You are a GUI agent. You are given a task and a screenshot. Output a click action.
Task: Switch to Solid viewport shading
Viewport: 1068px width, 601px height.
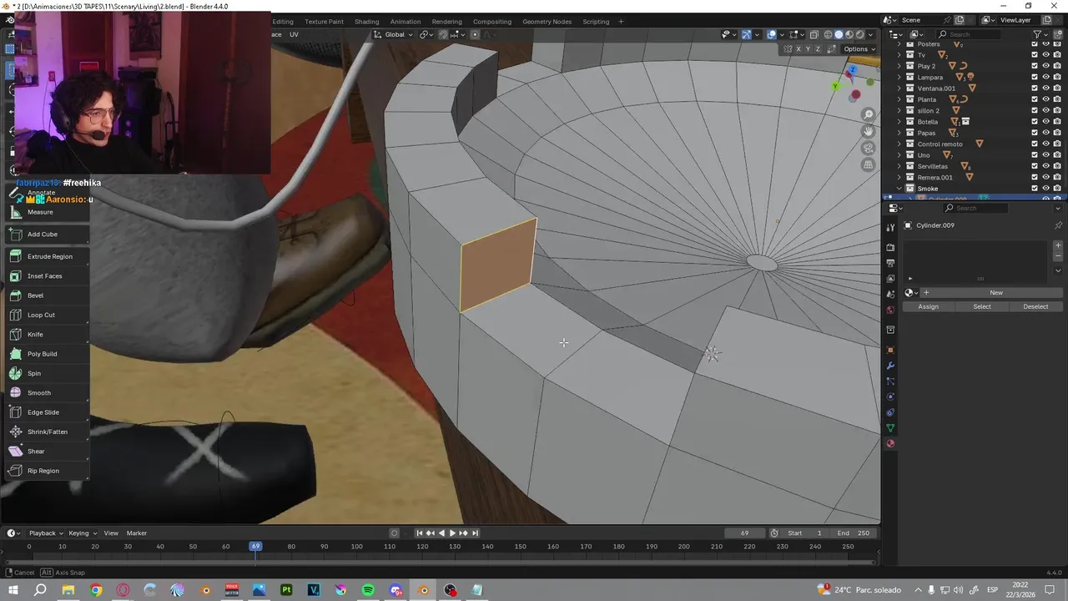click(x=839, y=34)
